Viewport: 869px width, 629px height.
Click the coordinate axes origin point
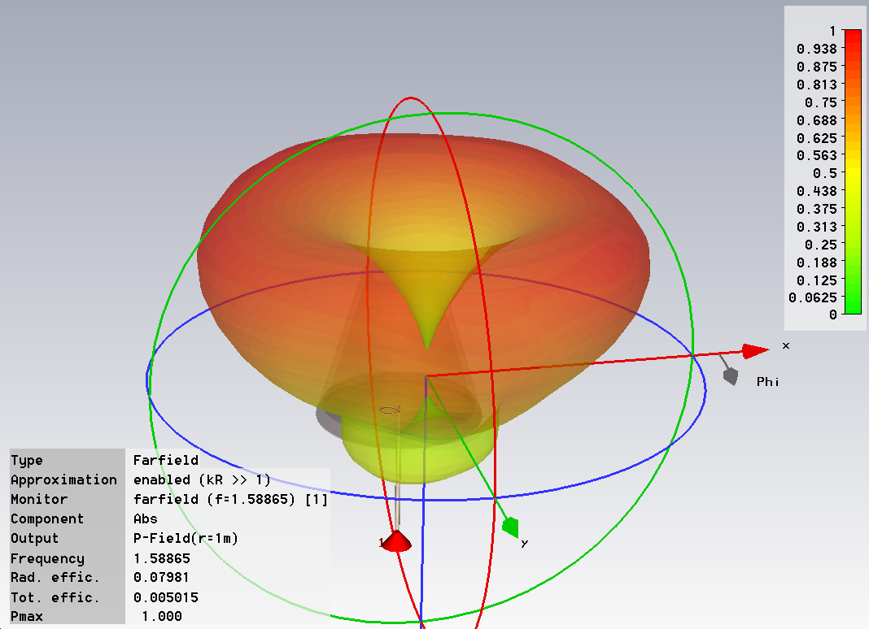(x=426, y=376)
